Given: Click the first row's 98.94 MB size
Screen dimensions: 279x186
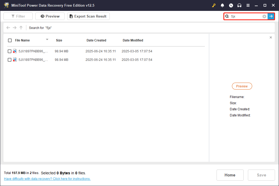Looking at the screenshot, I should click(x=61, y=51).
